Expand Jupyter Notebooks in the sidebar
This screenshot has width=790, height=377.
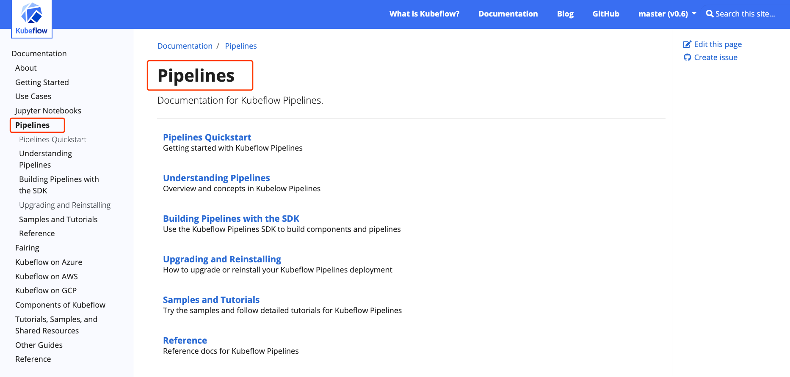point(48,110)
